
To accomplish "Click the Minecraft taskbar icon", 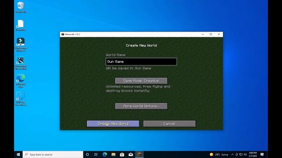I will 139,154.
